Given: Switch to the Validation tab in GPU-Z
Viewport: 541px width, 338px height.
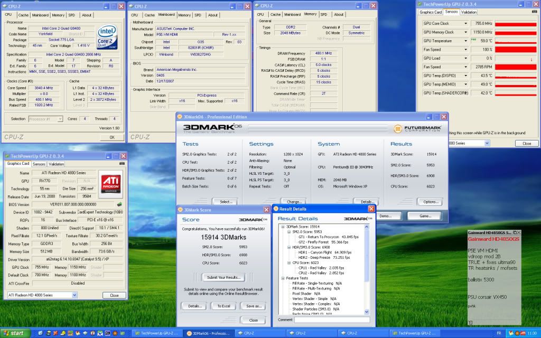Looking at the screenshot, I should coord(56,164).
